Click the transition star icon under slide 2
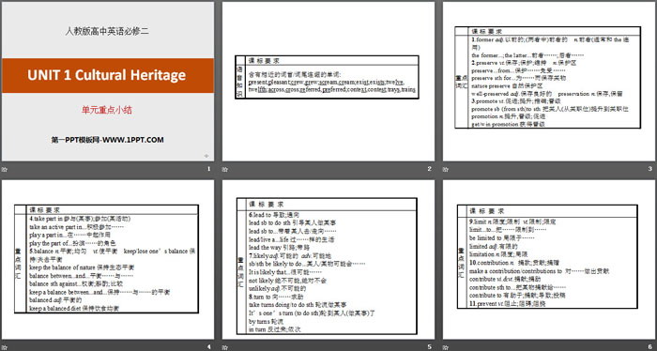657x351 pixels. (x=225, y=169)
